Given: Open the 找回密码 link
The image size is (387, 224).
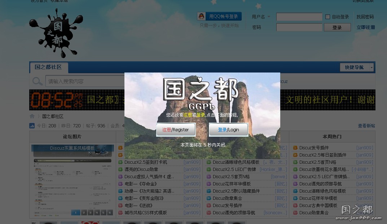Looking at the screenshot, I should 365,17.
